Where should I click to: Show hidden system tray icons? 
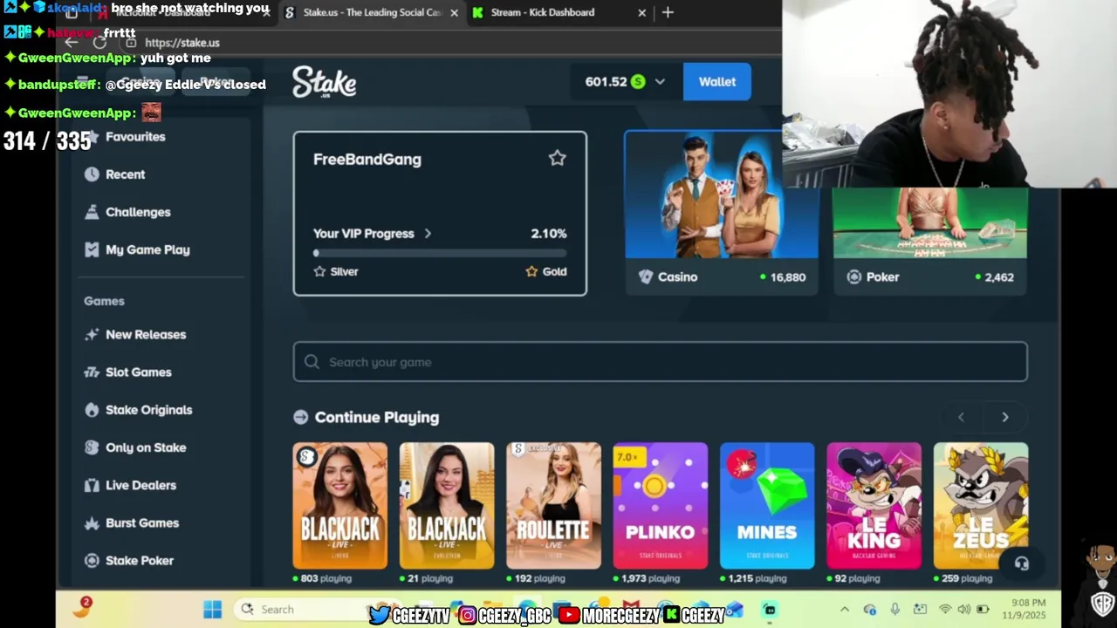(844, 610)
